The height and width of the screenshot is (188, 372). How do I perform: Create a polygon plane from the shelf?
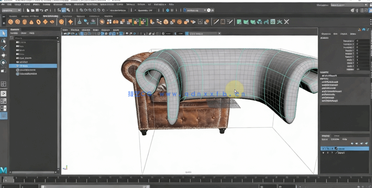[x=45, y=22]
